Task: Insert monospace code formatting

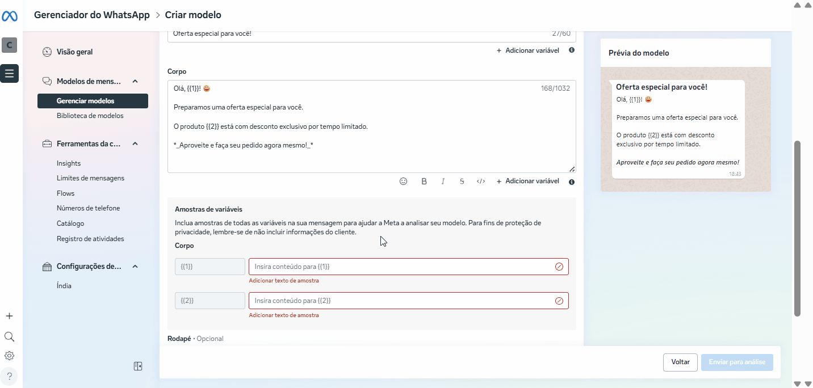Action: point(481,182)
